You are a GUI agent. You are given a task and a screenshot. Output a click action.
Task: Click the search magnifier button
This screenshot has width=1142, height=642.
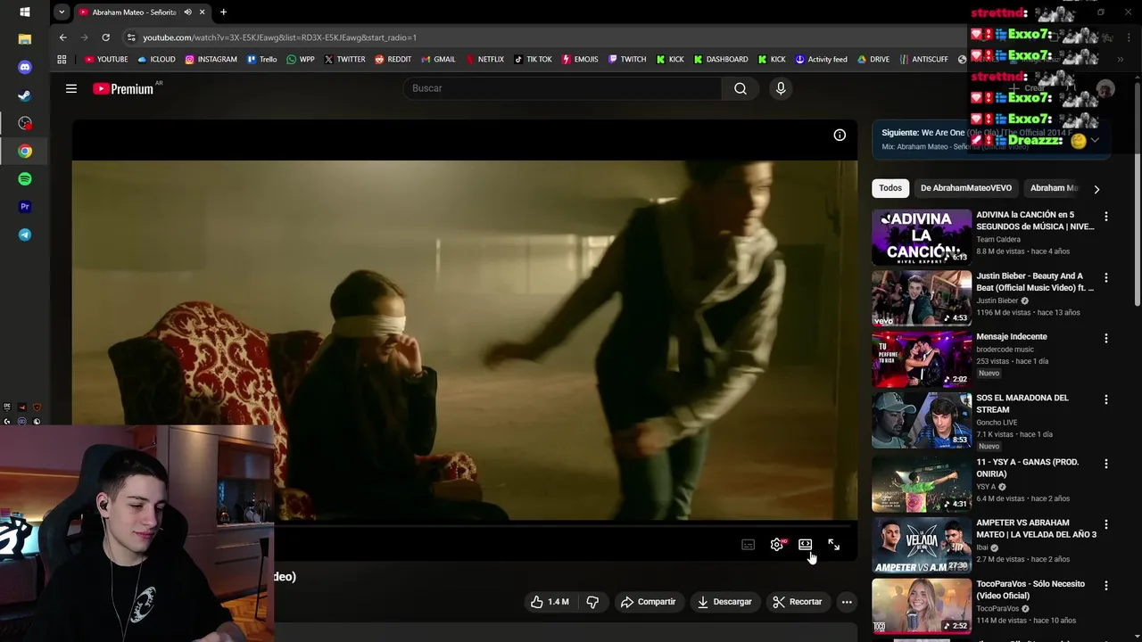(741, 88)
